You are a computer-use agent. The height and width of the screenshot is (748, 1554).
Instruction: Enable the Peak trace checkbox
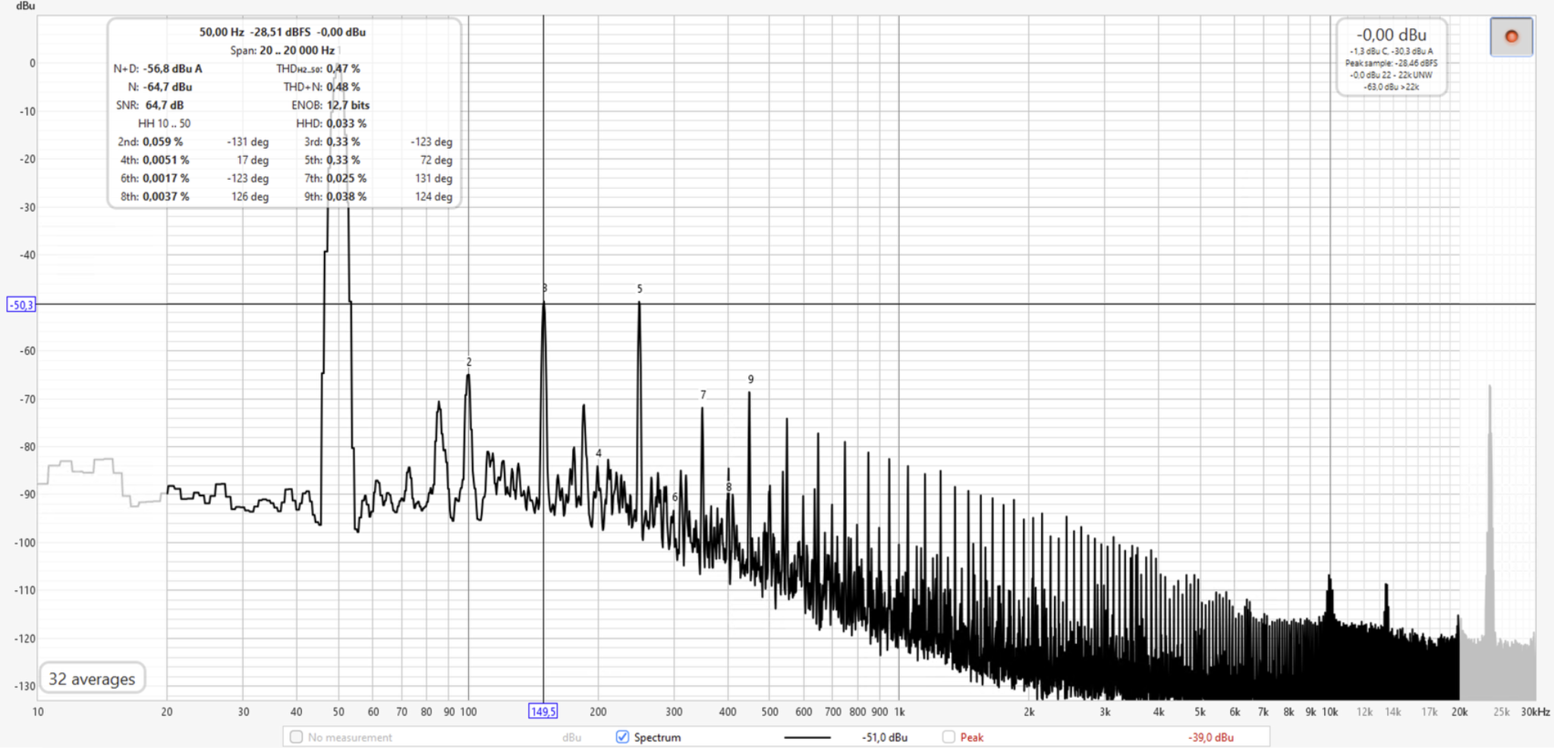(948, 737)
